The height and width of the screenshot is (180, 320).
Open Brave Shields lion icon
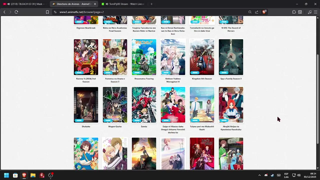pyautogui.click(x=264, y=12)
